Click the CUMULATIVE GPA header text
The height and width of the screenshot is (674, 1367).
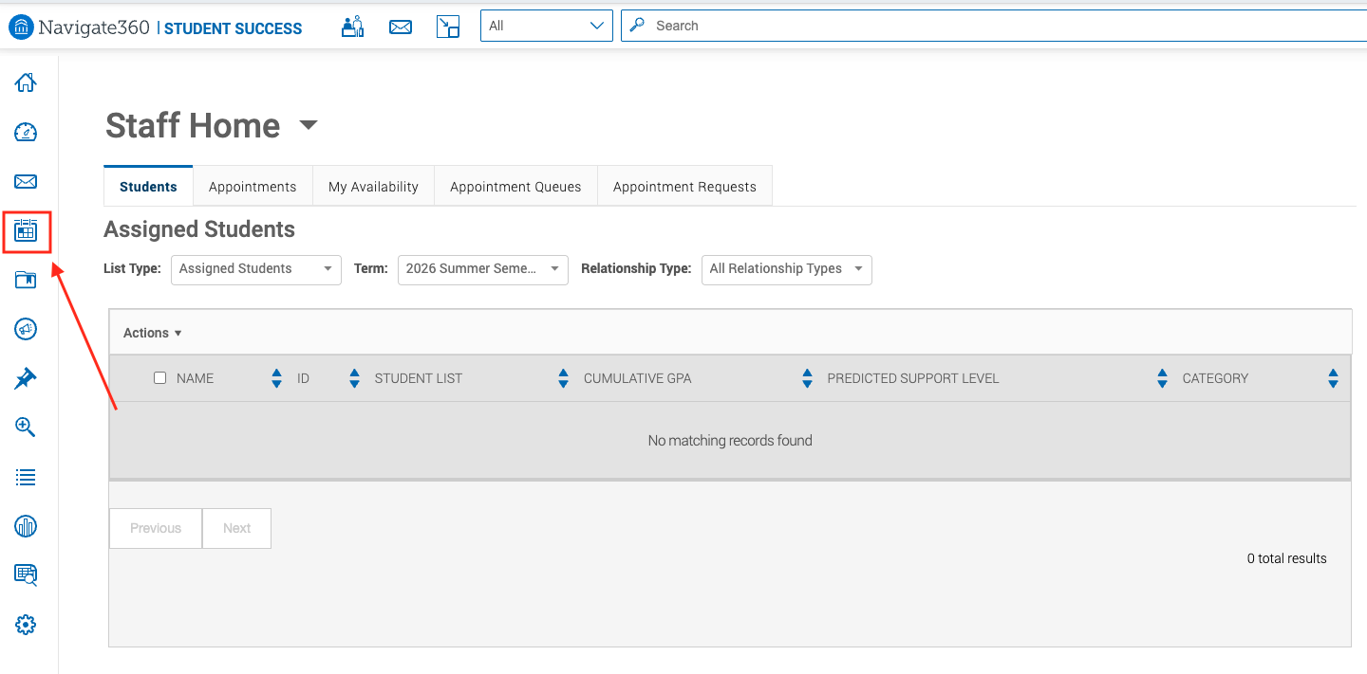point(638,378)
